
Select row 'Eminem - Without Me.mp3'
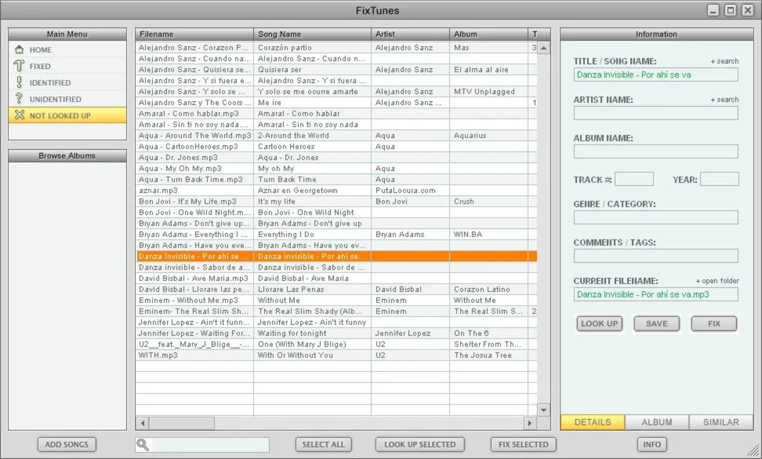pos(336,300)
